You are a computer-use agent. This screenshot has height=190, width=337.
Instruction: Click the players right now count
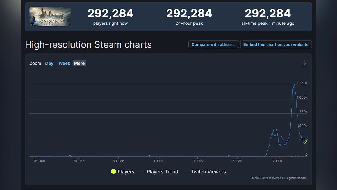pyautogui.click(x=110, y=13)
